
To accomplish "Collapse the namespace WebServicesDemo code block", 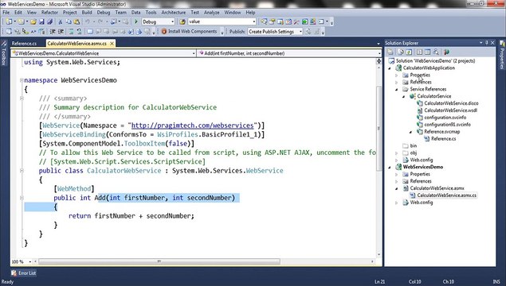I will tap(22, 80).
